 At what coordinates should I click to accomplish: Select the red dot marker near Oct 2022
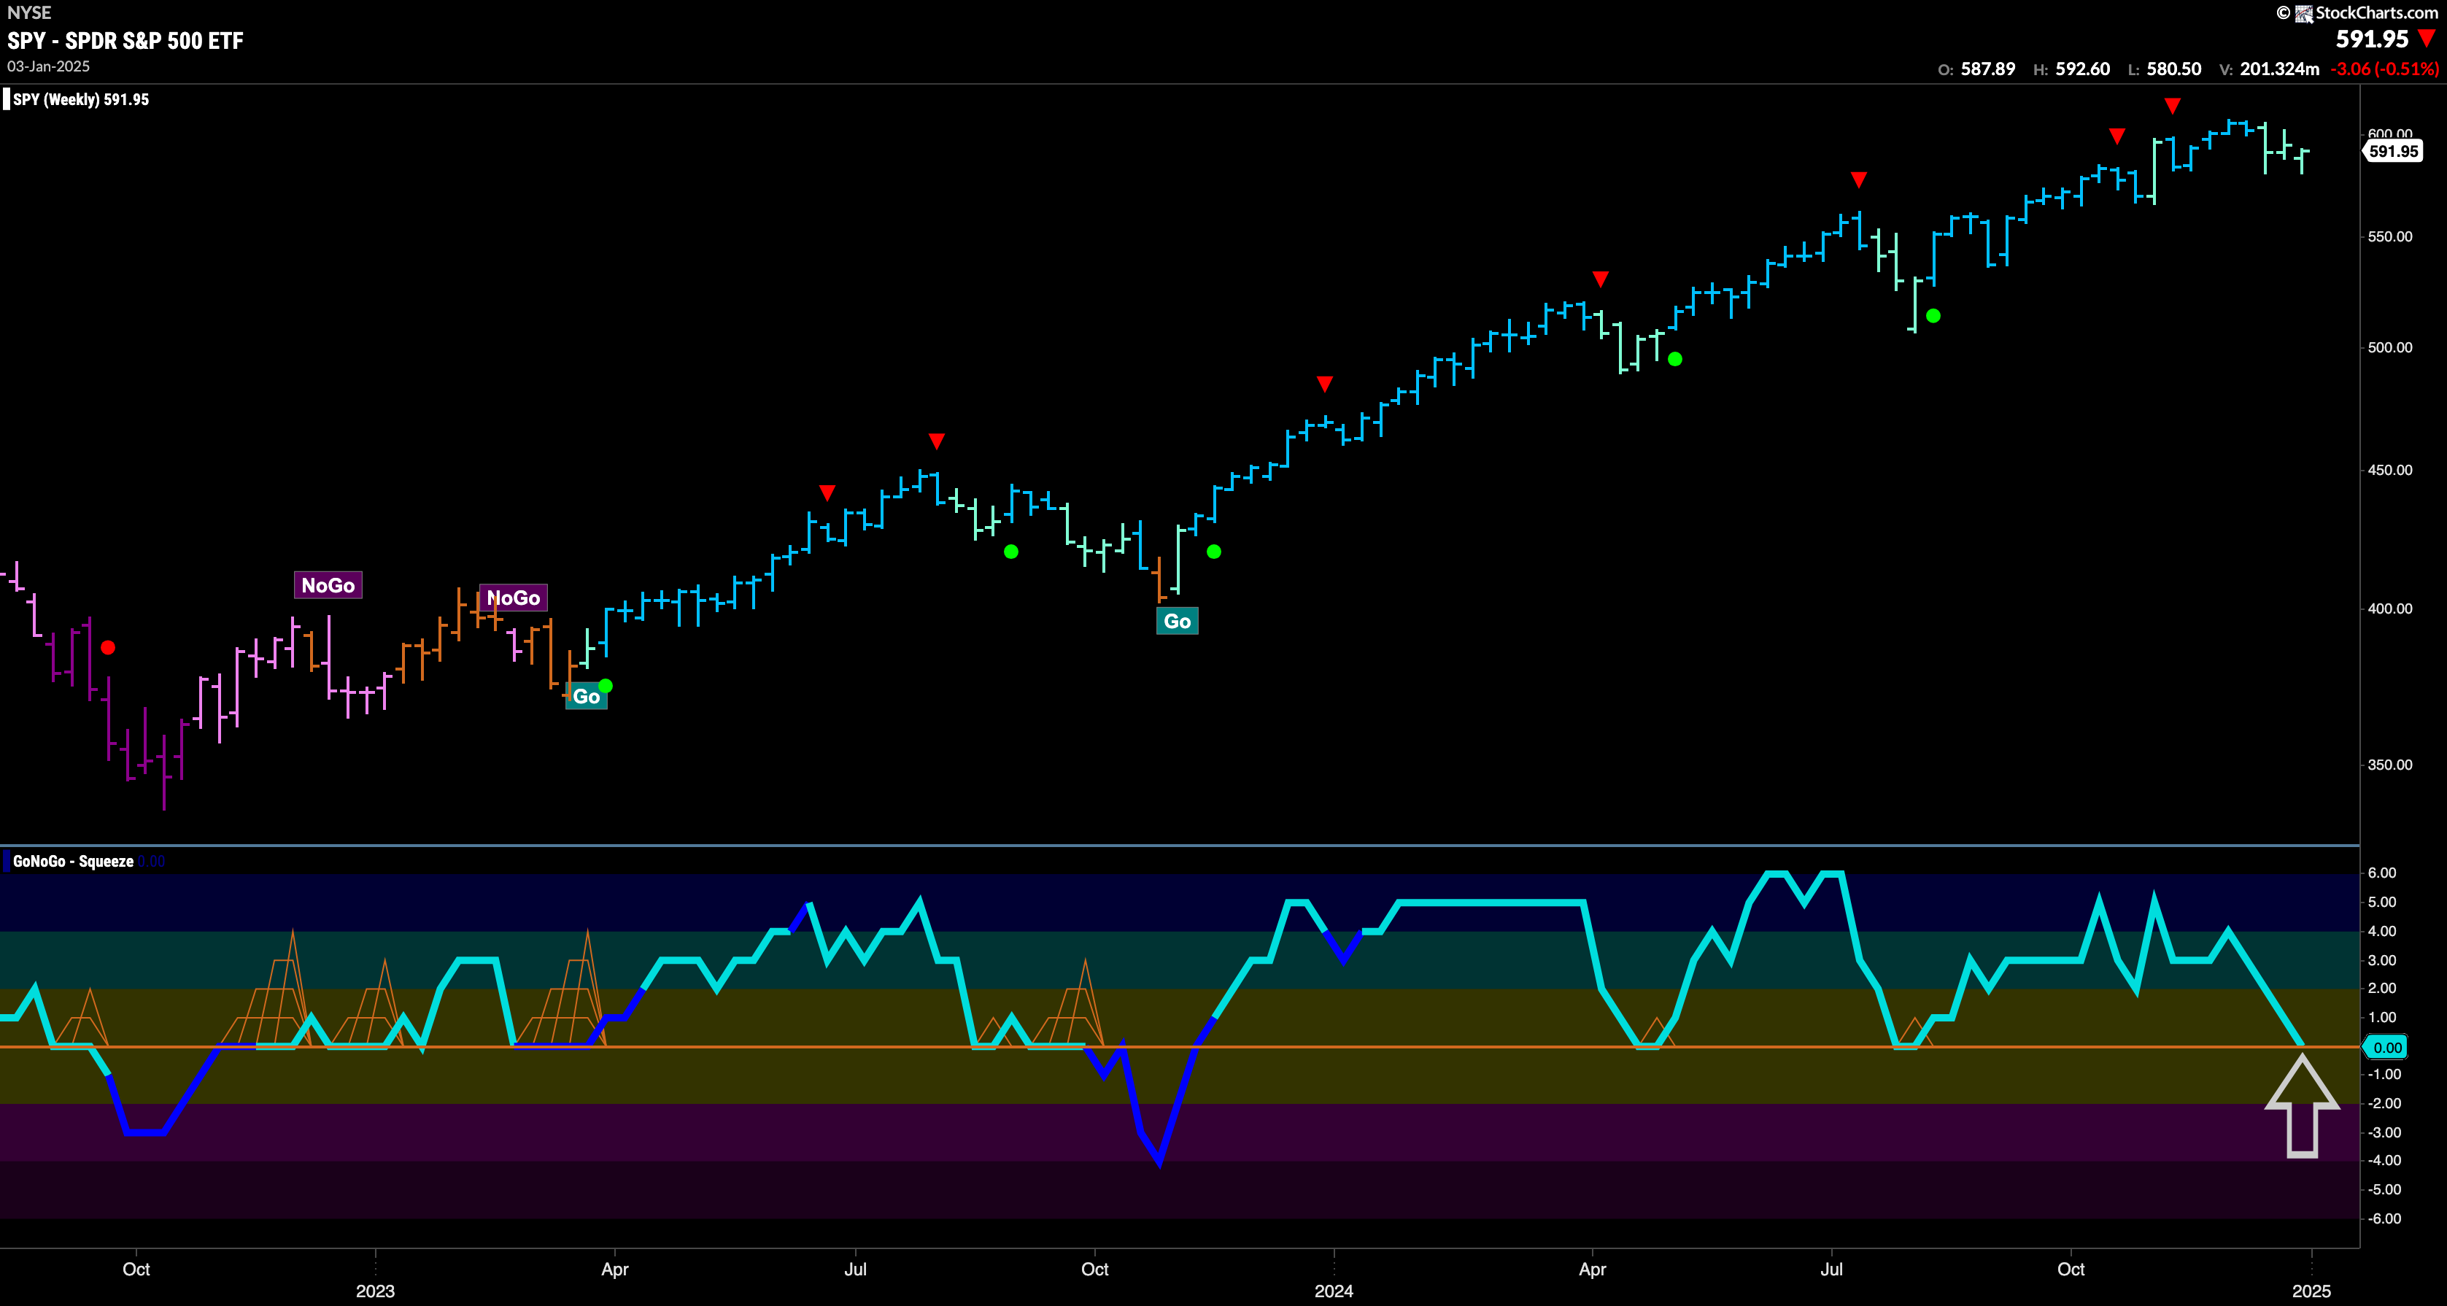(x=108, y=647)
